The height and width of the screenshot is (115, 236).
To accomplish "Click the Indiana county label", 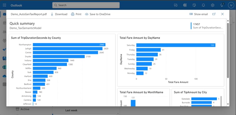I will [x=28, y=60].
